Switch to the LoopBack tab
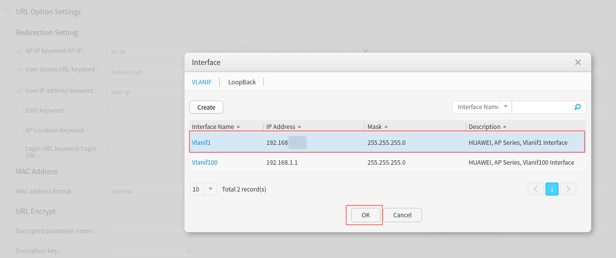The image size is (616, 258). pos(242,82)
